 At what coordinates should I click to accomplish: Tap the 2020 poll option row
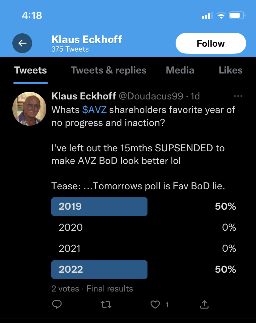pos(144,228)
